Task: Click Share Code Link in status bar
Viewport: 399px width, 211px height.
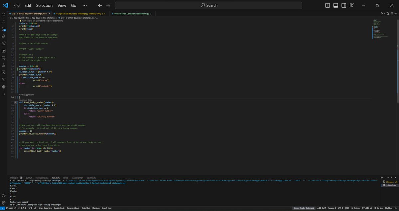Action: (46, 208)
